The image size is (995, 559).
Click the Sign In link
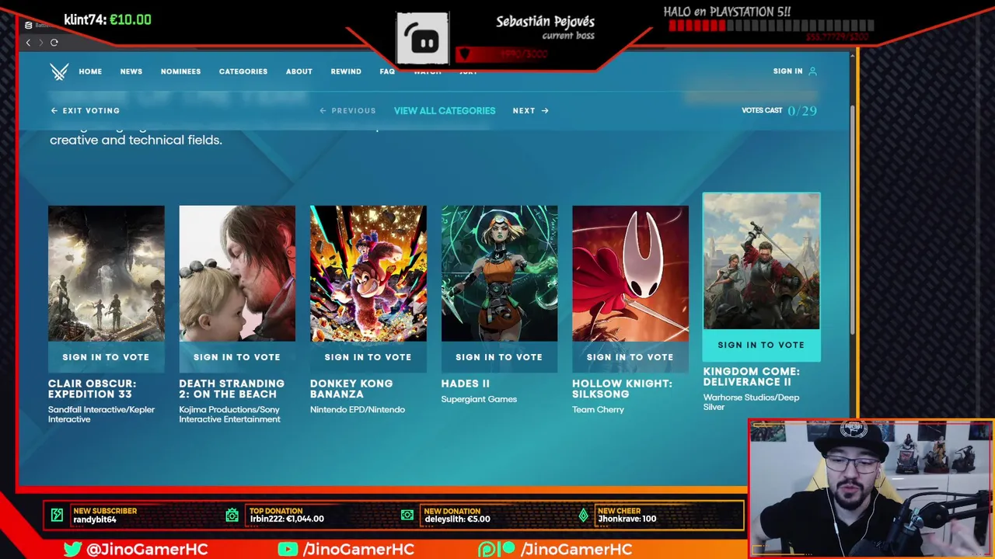point(788,71)
